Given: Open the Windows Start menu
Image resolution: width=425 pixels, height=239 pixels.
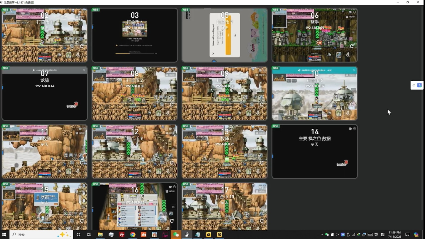Looking at the screenshot, I should (x=4, y=235).
